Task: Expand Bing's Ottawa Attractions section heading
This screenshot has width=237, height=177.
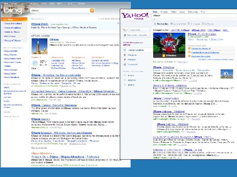Action: point(42,153)
